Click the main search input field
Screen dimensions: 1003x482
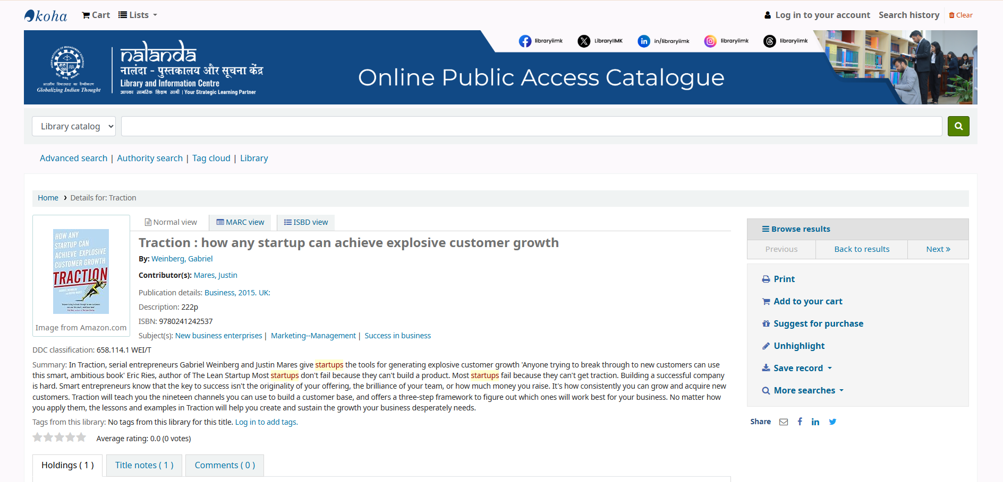tap(531, 126)
